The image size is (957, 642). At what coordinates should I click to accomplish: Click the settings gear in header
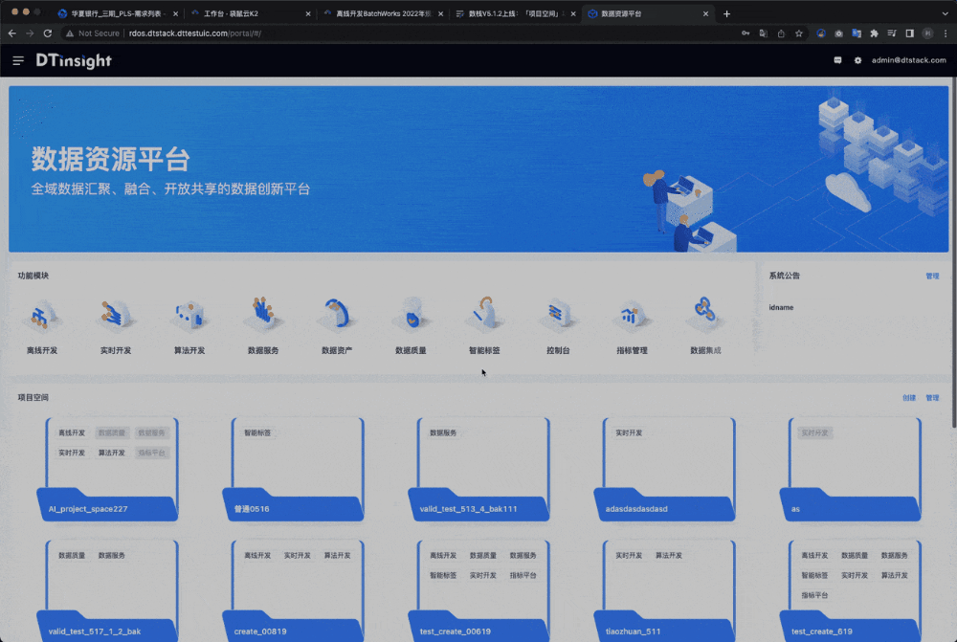[x=857, y=60]
